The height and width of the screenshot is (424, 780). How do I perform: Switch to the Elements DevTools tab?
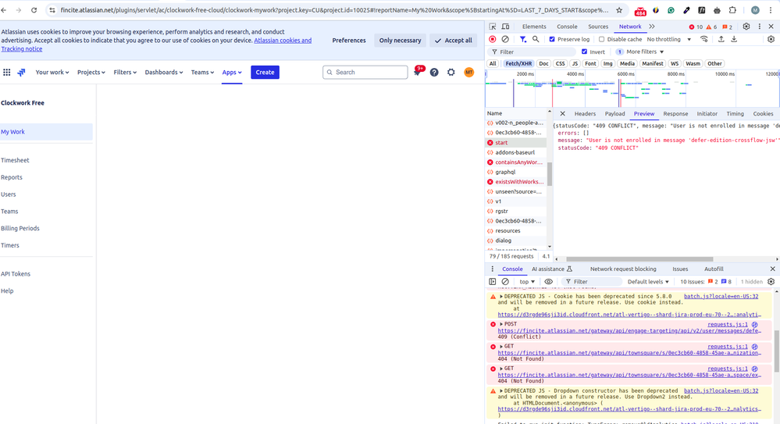click(534, 27)
